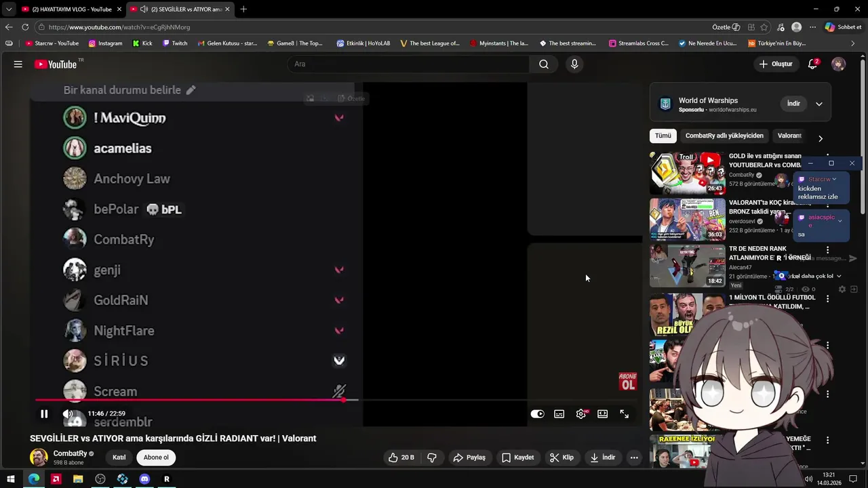Select CombatRy adlı yükleyiciden chip

click(724, 136)
